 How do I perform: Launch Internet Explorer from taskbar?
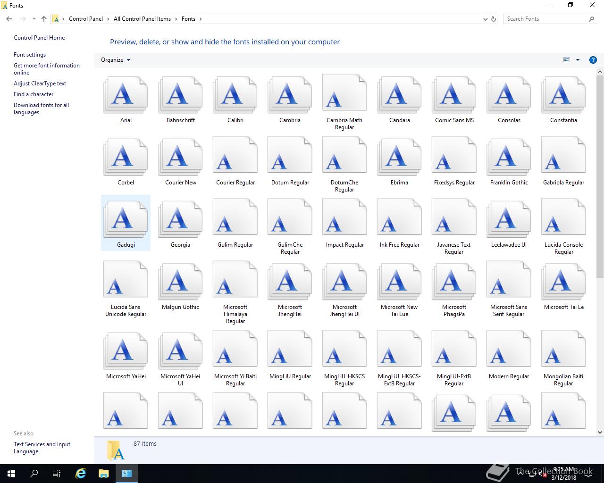click(x=81, y=474)
